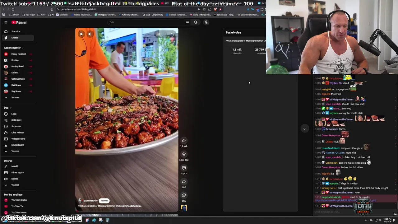Open the Photopea bookmark
Viewport: 398px width, 224px height.
105,15
